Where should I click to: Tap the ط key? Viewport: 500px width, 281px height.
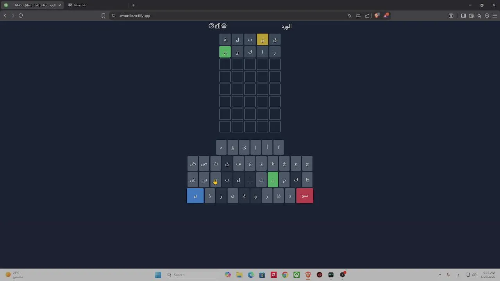(307, 180)
